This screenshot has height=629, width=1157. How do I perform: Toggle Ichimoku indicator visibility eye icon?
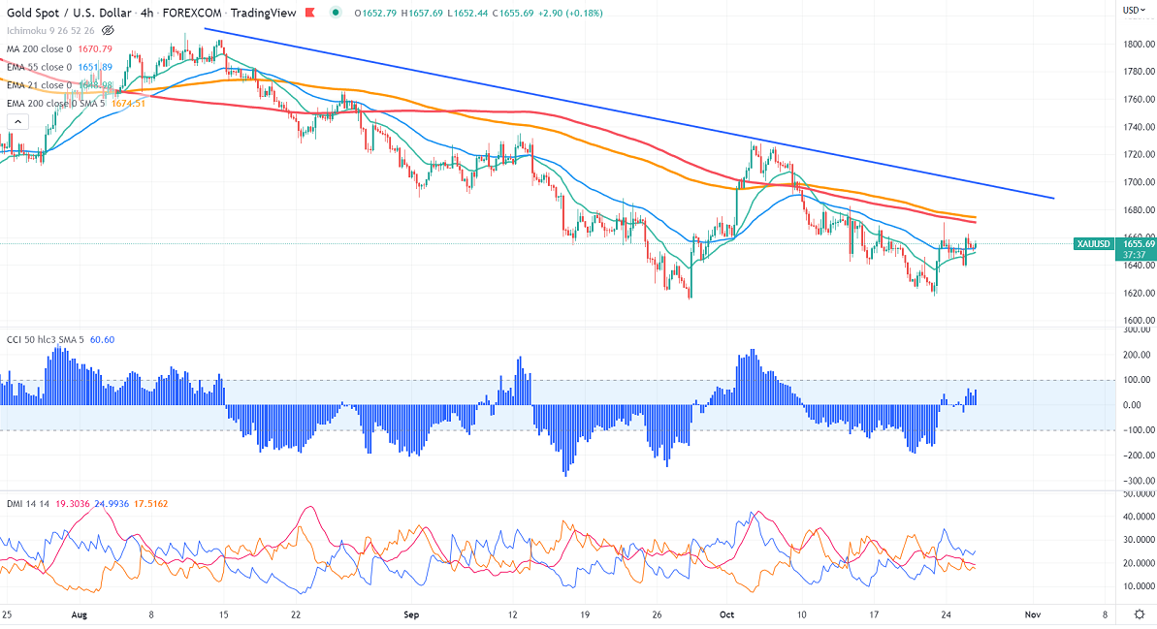pyautogui.click(x=108, y=30)
